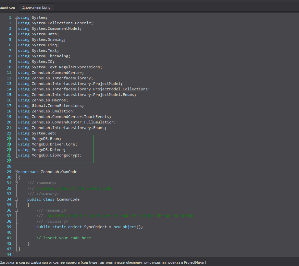Click line number 44 in the gutter
299x266 pixels.
pos(9,254)
